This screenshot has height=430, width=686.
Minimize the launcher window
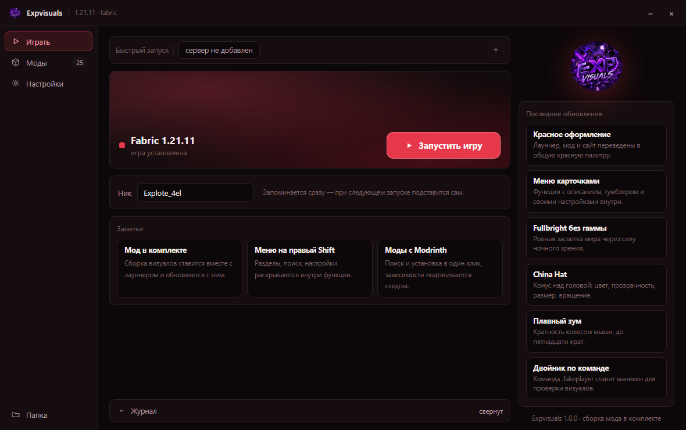click(651, 13)
